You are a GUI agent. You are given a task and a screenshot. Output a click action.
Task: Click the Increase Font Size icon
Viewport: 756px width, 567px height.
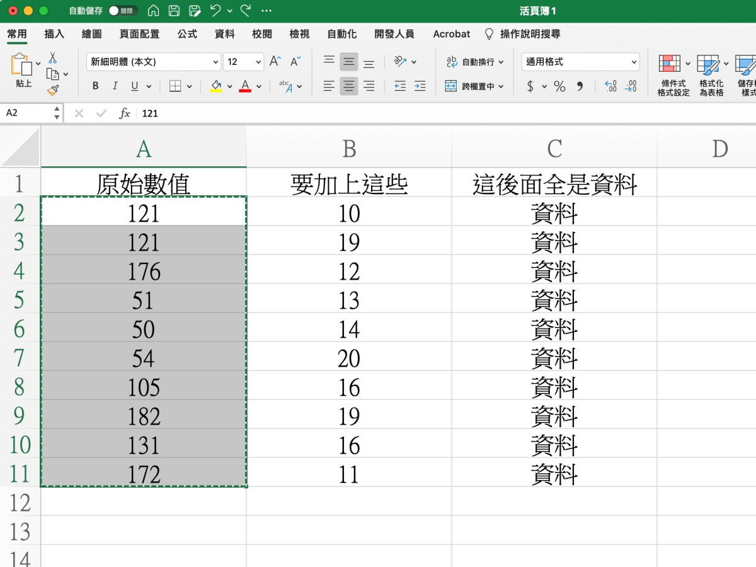[x=275, y=61]
